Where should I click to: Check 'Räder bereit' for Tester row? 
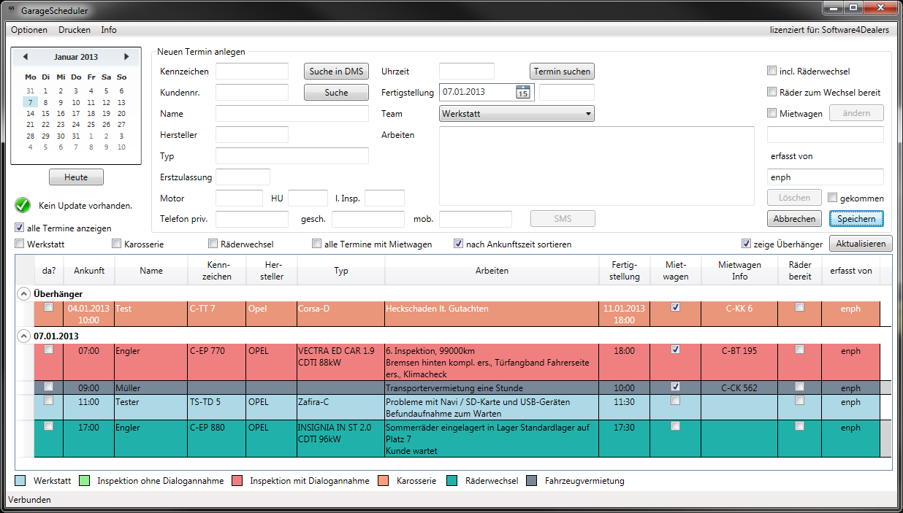(799, 400)
